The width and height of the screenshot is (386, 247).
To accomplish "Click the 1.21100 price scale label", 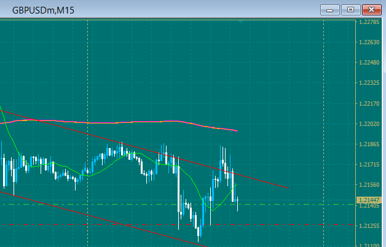I will 369,245.
